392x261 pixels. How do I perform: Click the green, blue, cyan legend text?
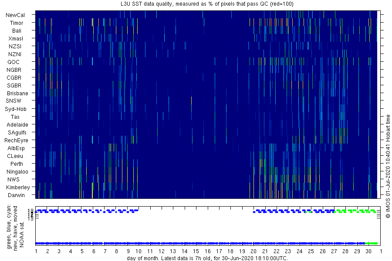point(9,227)
